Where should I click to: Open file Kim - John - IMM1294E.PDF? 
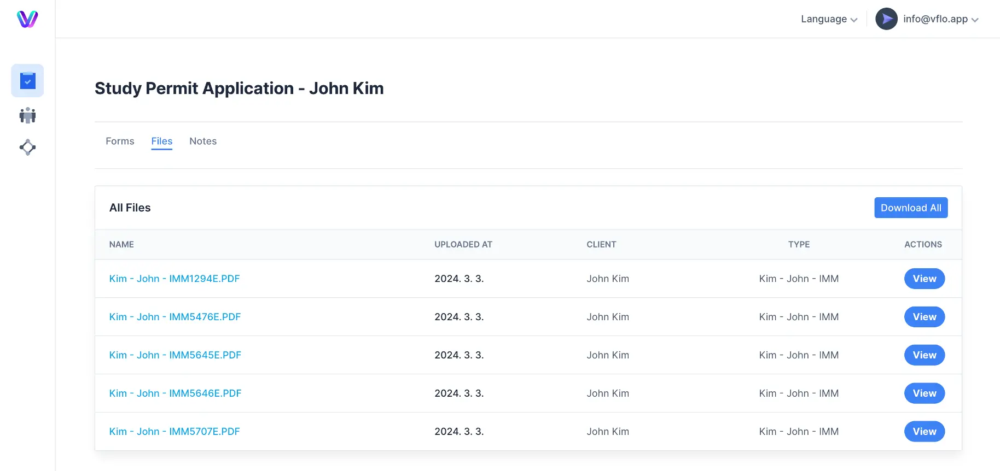(175, 279)
